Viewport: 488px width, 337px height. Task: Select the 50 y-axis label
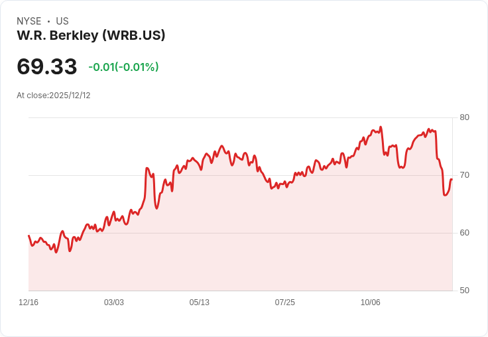point(464,291)
